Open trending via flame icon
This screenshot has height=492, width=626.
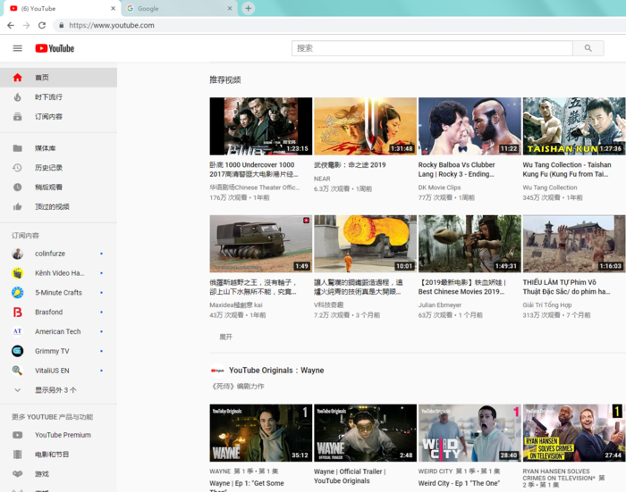point(18,97)
